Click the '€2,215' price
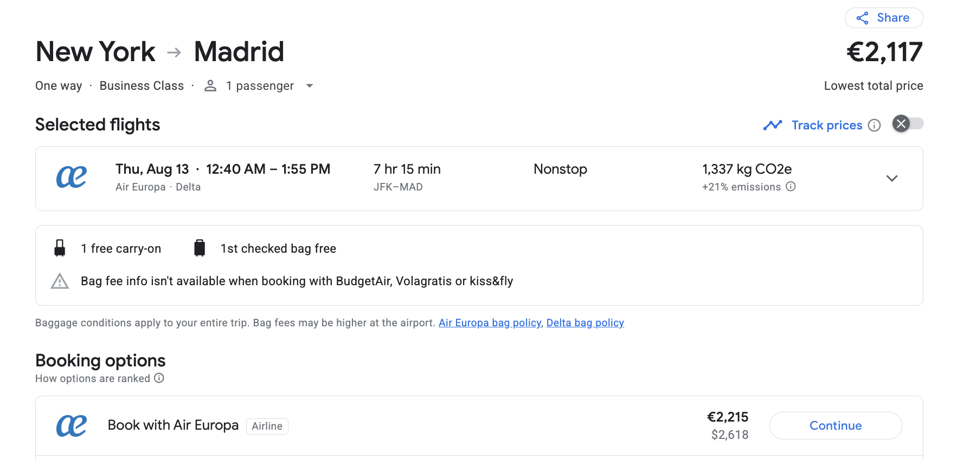This screenshot has width=976, height=460. (x=728, y=417)
